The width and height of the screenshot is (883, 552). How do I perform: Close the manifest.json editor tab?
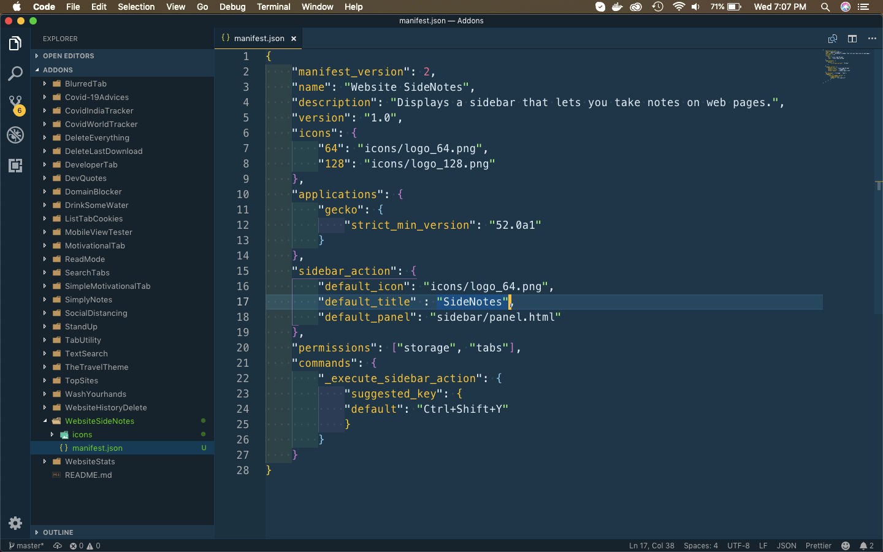click(294, 39)
